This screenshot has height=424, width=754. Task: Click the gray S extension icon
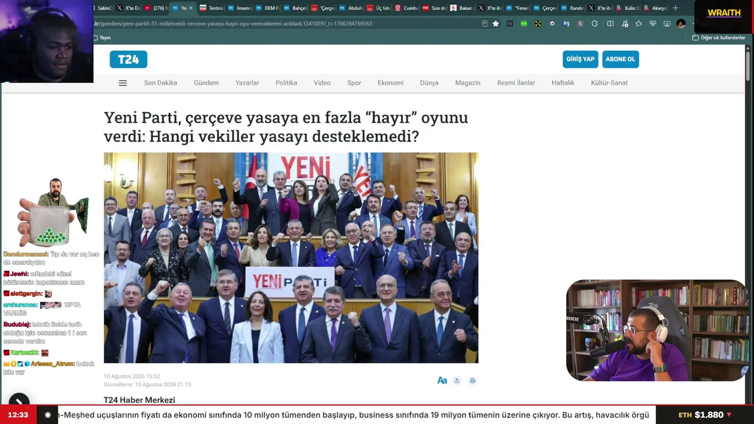[580, 24]
